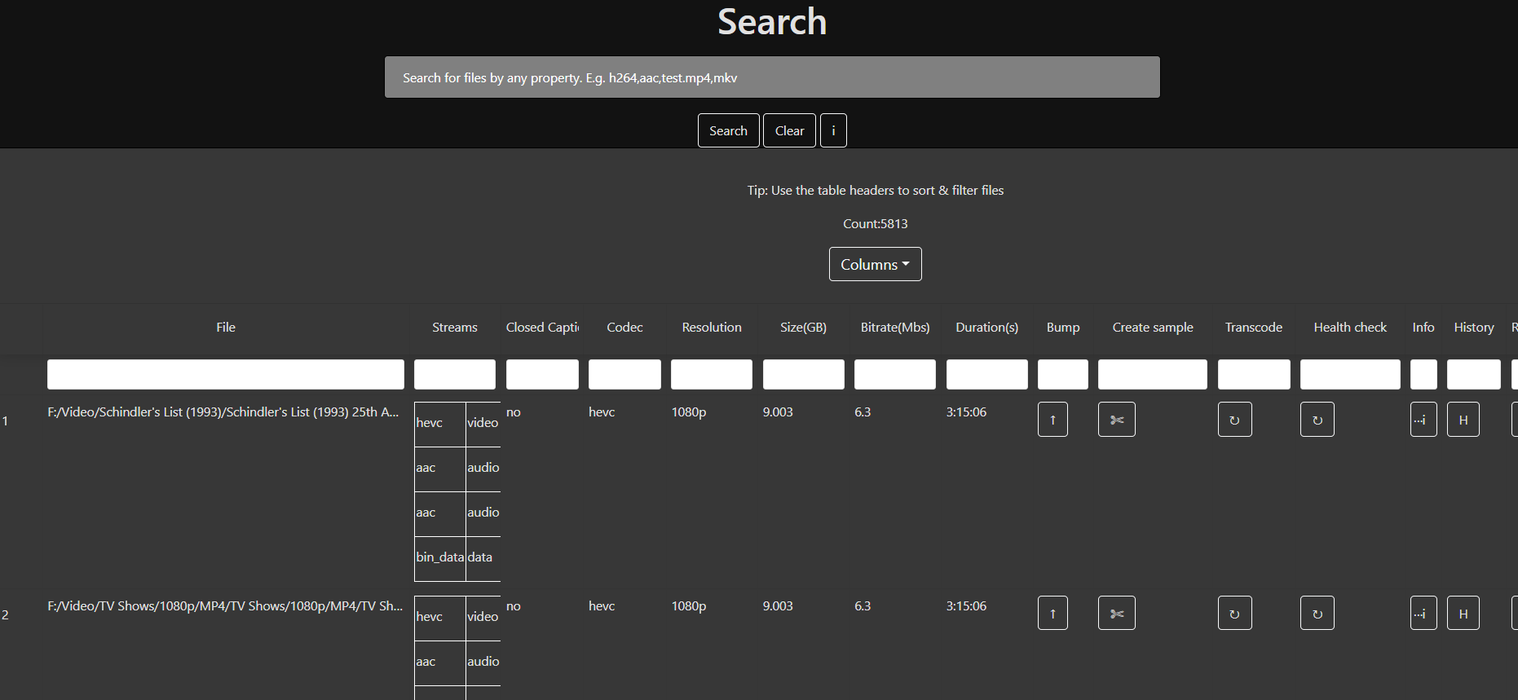1518x700 pixels.
Task: Clear the search results
Action: [789, 130]
